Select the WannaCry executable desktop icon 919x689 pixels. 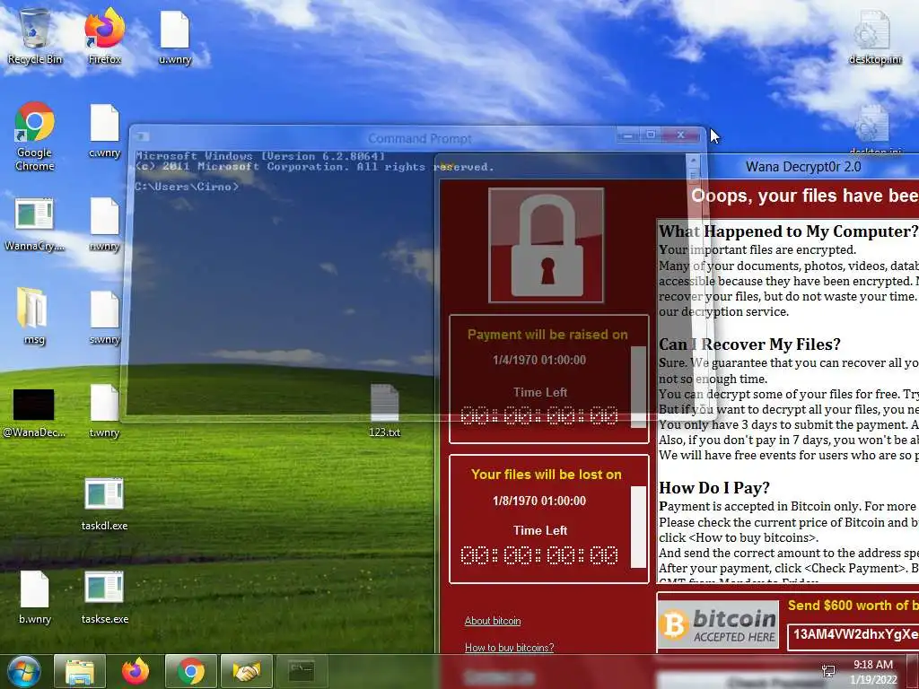pyautogui.click(x=35, y=224)
